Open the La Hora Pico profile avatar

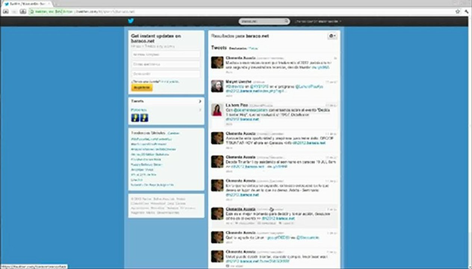tap(217, 110)
